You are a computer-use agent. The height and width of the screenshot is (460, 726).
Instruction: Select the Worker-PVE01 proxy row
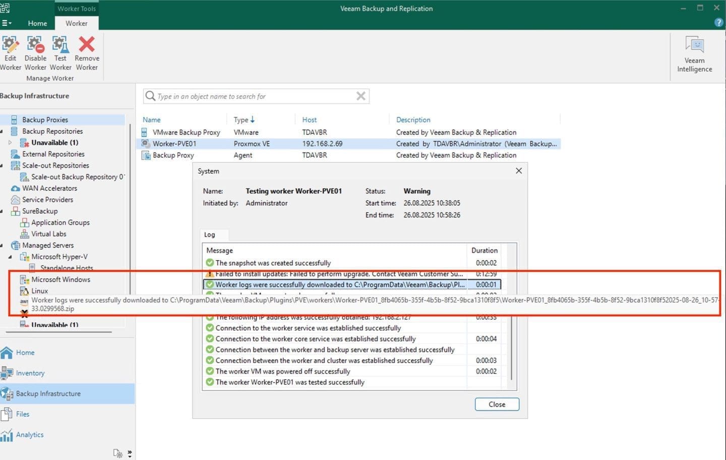[x=174, y=144]
